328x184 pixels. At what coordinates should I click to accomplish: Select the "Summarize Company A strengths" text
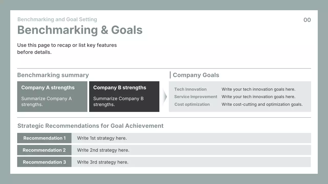(46, 101)
